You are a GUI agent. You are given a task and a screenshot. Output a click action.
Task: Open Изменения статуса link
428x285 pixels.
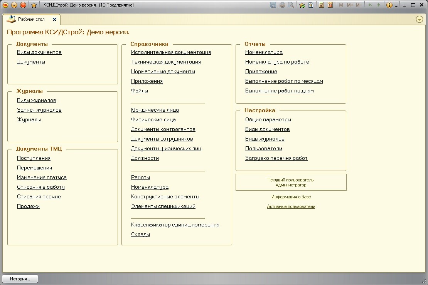[x=42, y=177]
